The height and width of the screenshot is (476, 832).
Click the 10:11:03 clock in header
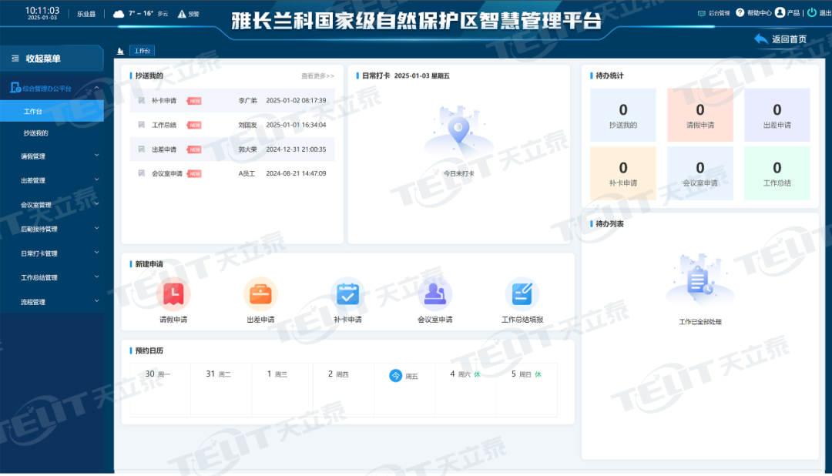point(42,11)
